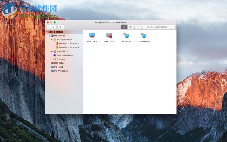The image size is (227, 142).
Task: Collapse the Main Office tree node
Action: (x=49, y=36)
